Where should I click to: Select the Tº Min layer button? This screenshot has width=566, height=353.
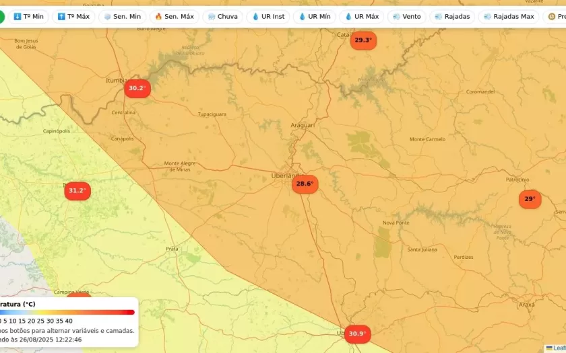(x=28, y=16)
